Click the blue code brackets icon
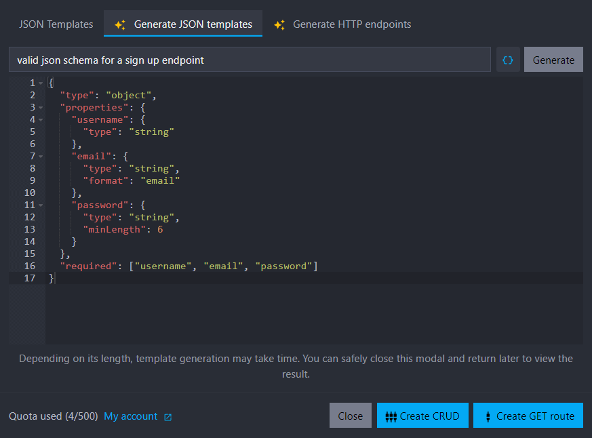 point(508,60)
